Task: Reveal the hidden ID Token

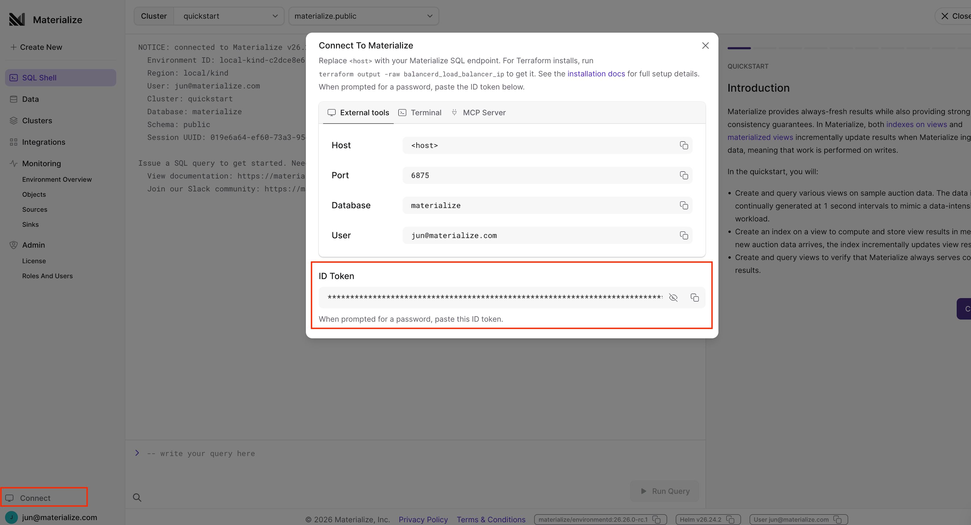Action: click(673, 298)
